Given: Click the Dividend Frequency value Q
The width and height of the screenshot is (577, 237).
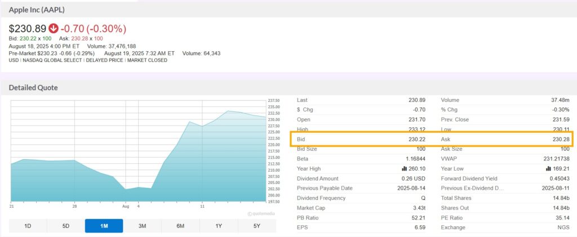Looking at the screenshot, I should click(423, 198).
